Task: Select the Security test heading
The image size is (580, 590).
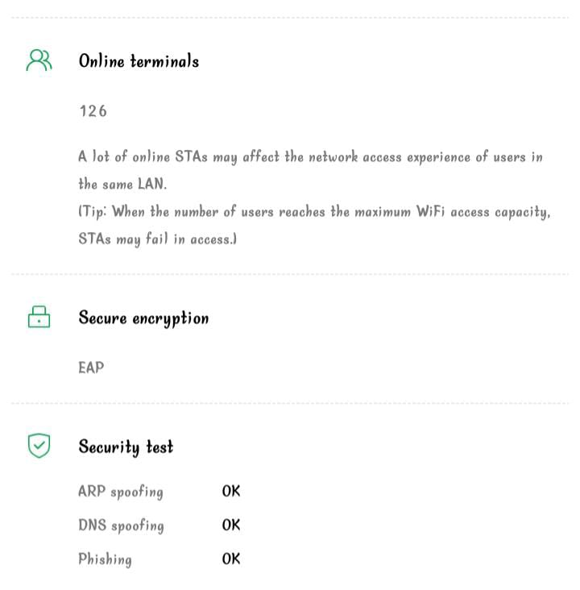Action: (126, 447)
